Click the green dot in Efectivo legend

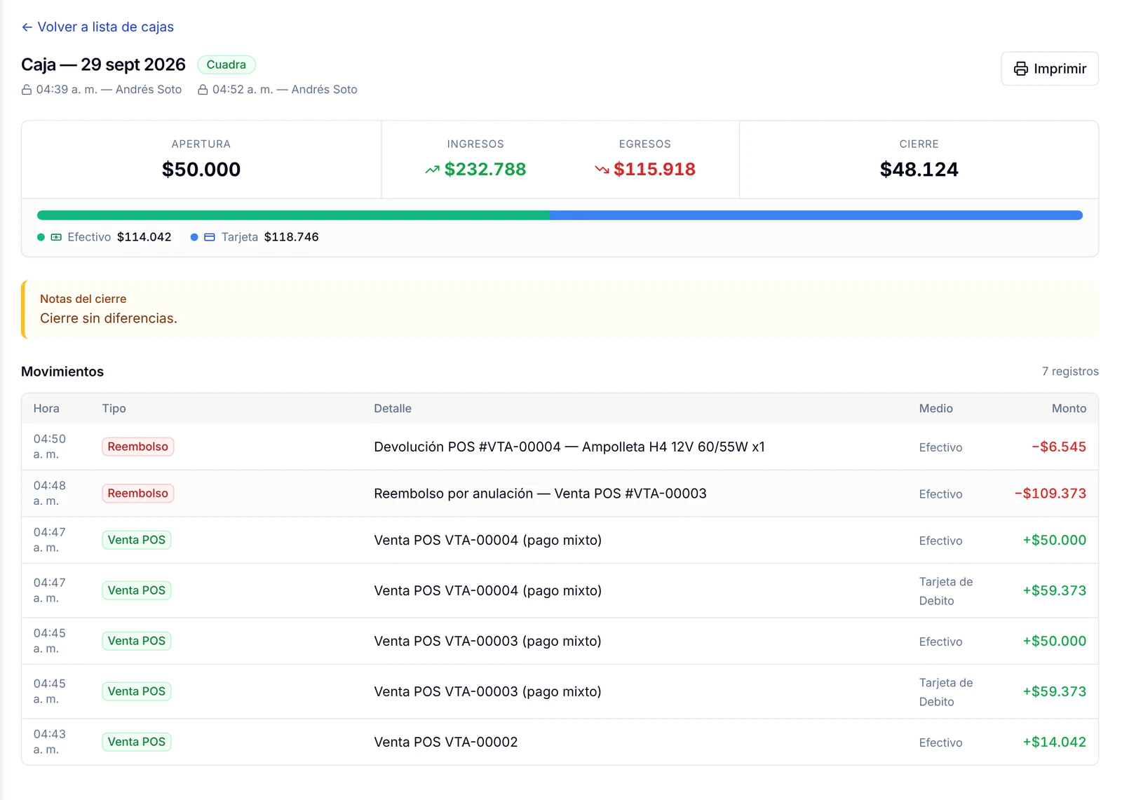[x=41, y=238]
